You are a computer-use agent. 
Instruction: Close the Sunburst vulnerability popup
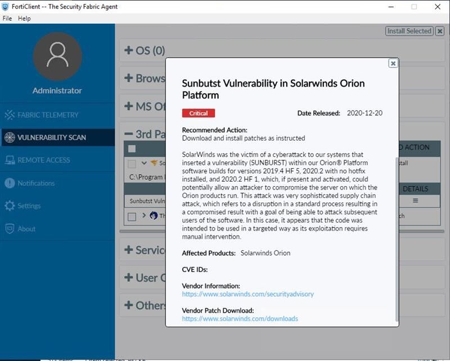click(393, 64)
